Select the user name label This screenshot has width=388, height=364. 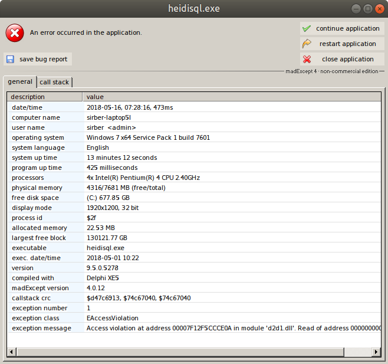(28, 127)
